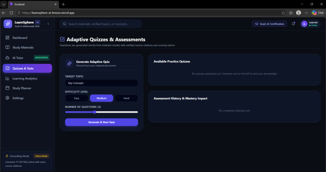Click Track D: Multimodal 2026 subtitle

[27, 26]
